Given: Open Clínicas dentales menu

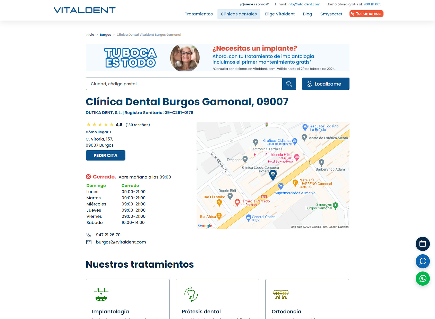Looking at the screenshot, I should coord(239,14).
